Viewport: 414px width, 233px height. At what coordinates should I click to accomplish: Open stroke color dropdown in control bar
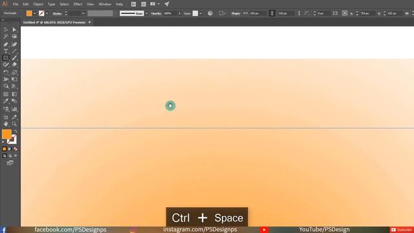click(47, 14)
